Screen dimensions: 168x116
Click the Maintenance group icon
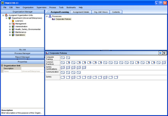tap(13, 32)
